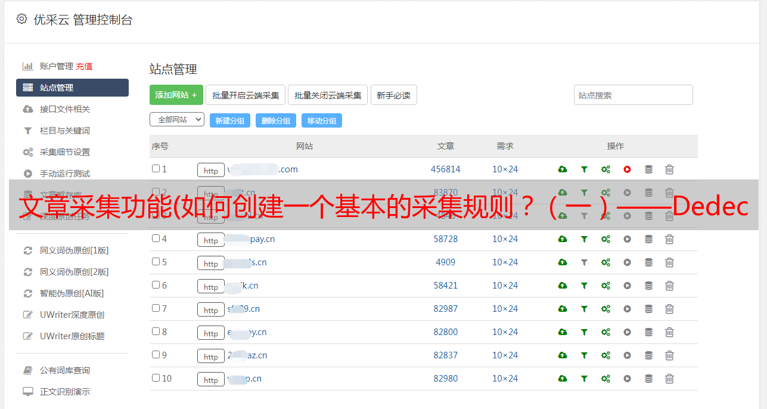
Task: Click the cloud upload icon in row 6
Action: (x=562, y=286)
